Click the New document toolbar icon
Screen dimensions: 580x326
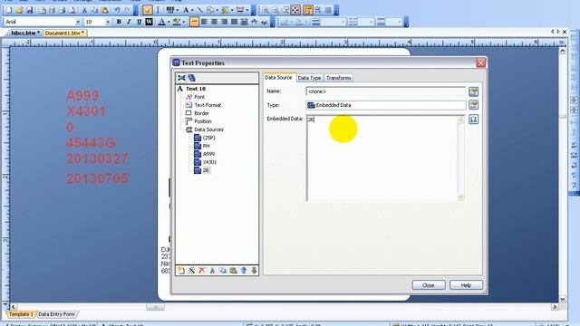pos(9,10)
